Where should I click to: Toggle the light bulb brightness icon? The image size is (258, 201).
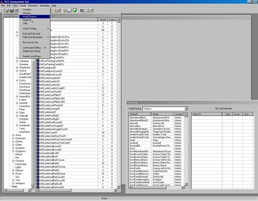pos(64,11)
